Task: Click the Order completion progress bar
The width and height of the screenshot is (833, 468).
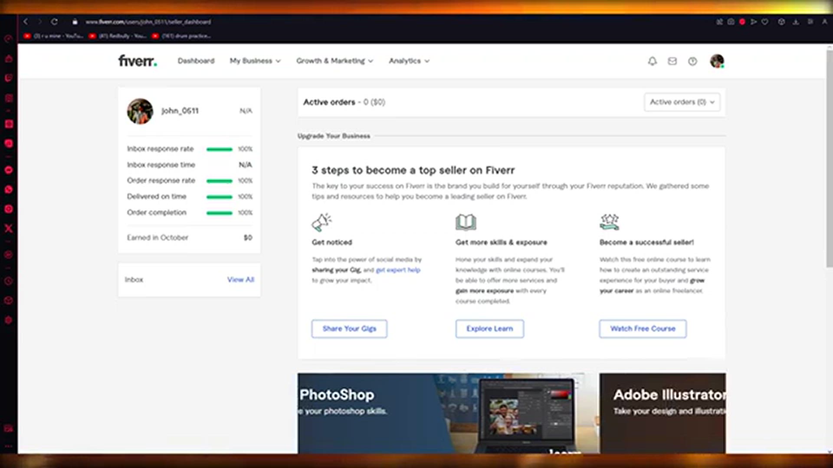Action: click(x=219, y=213)
